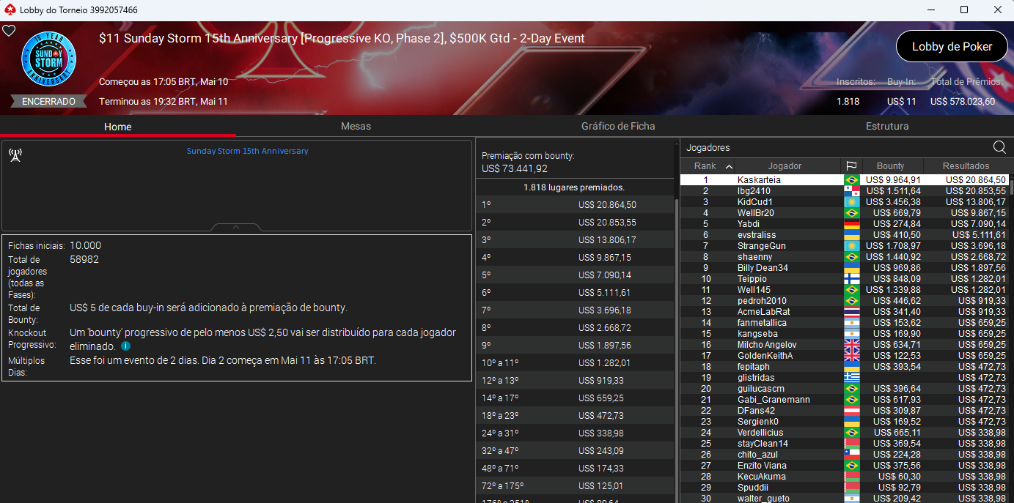Click the flag in Teippio row
The height and width of the screenshot is (503, 1014).
tap(852, 279)
